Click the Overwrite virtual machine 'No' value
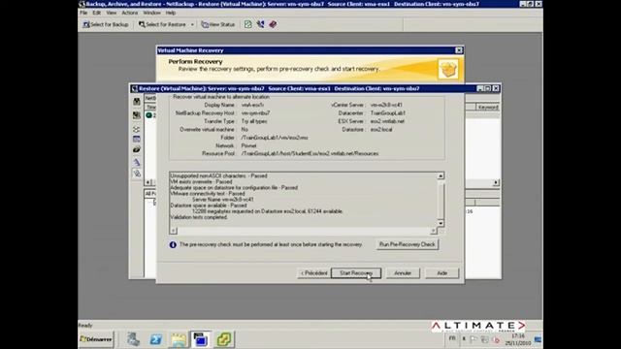The image size is (621, 349). (x=245, y=129)
